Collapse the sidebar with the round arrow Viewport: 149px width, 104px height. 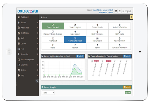click(37, 81)
